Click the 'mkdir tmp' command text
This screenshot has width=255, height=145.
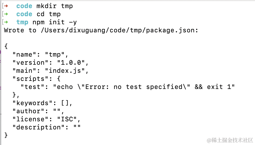coord(55,6)
